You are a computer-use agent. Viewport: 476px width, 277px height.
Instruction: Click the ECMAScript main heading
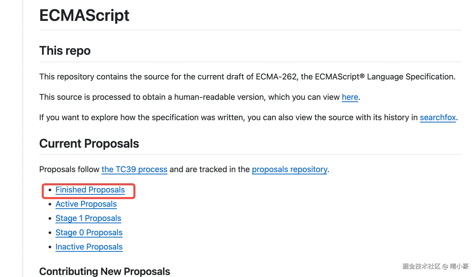84,16
